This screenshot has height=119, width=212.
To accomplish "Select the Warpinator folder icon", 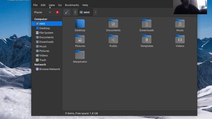I will tap(80, 55).
